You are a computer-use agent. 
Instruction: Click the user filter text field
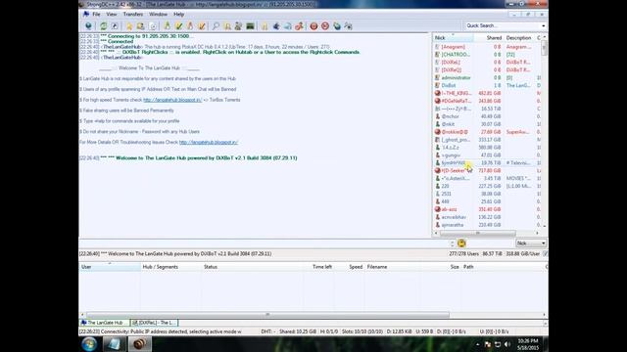tap(490, 243)
